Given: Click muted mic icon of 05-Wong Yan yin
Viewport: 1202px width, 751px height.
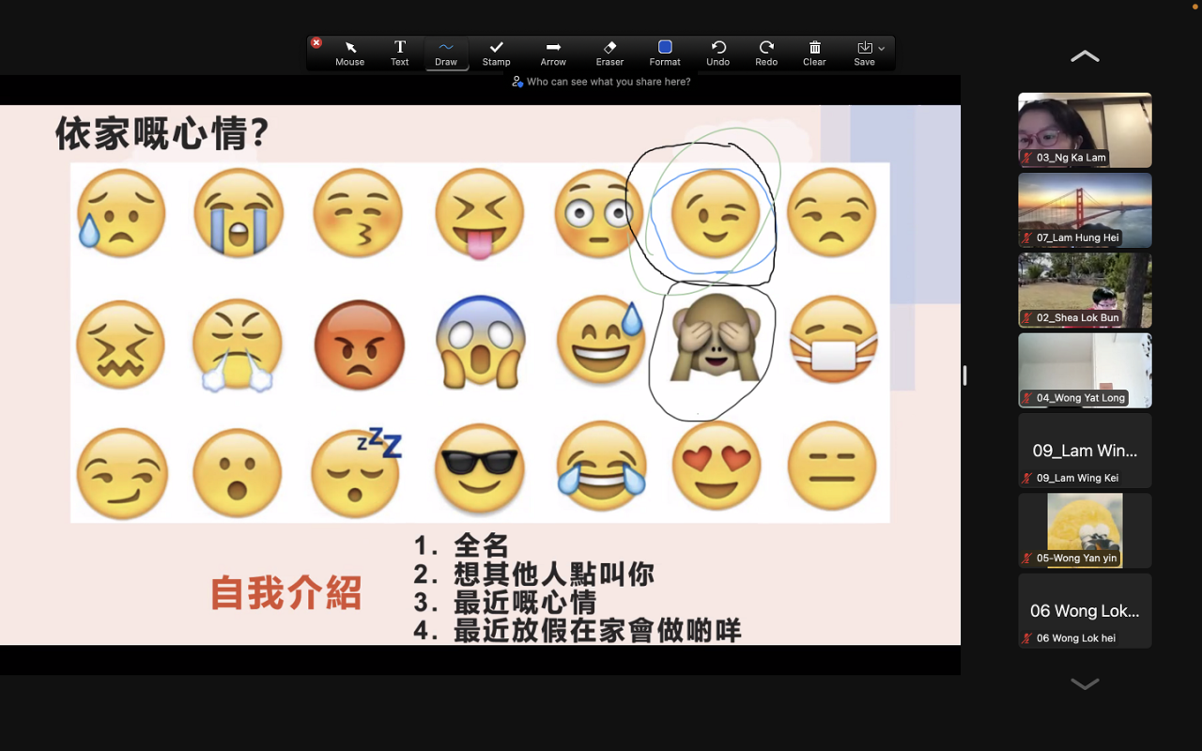Looking at the screenshot, I should pyautogui.click(x=1027, y=558).
